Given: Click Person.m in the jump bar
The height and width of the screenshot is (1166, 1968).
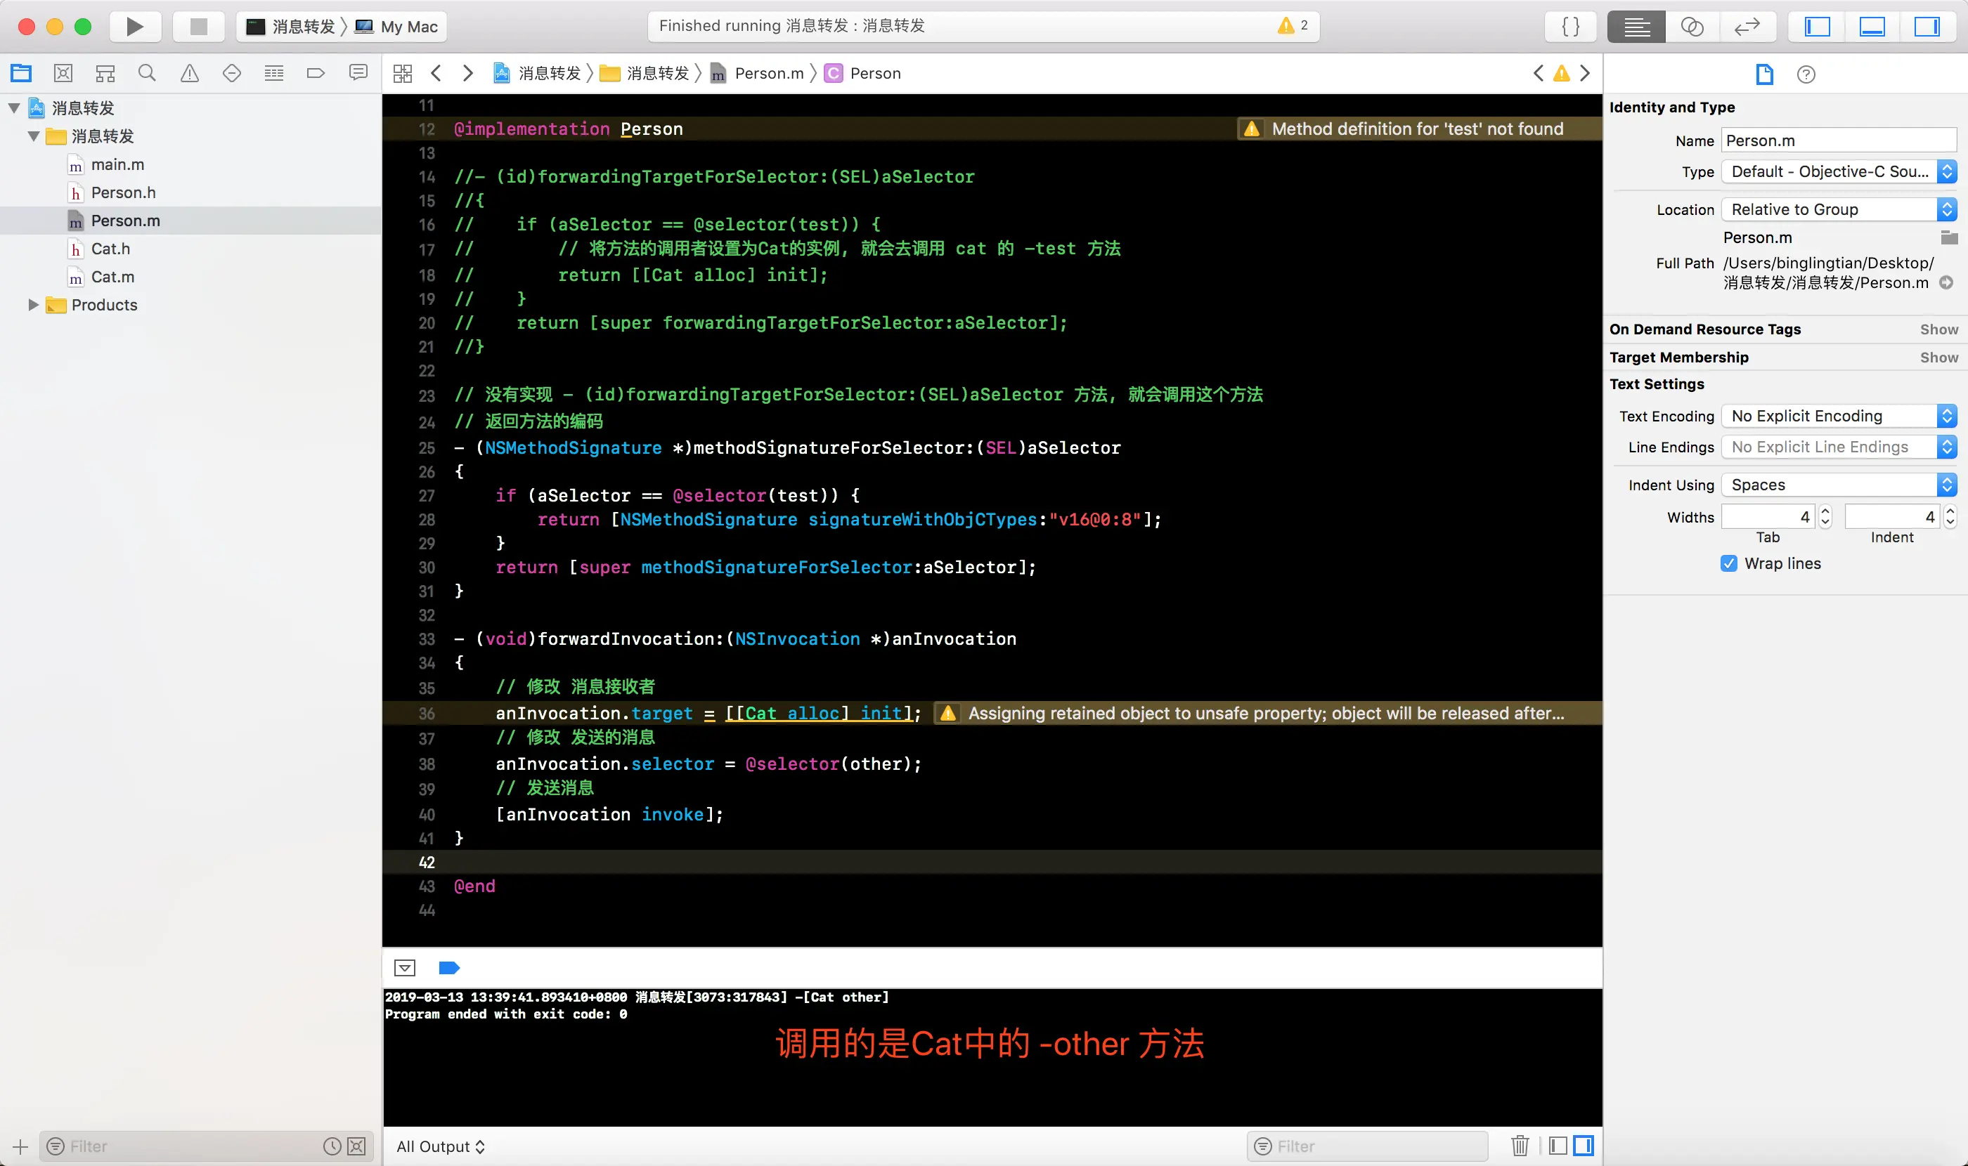Looking at the screenshot, I should (x=768, y=73).
